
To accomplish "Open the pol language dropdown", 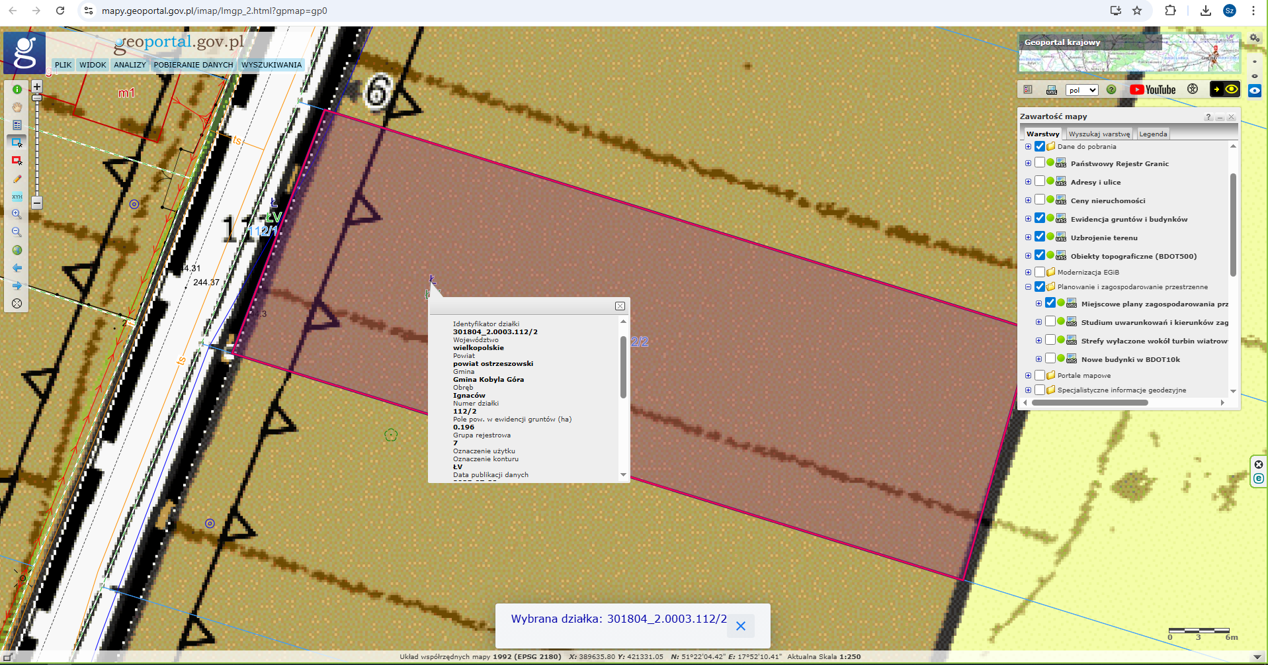I will tap(1082, 90).
